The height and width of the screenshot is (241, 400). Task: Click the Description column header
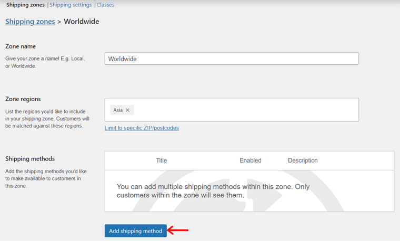click(x=303, y=160)
